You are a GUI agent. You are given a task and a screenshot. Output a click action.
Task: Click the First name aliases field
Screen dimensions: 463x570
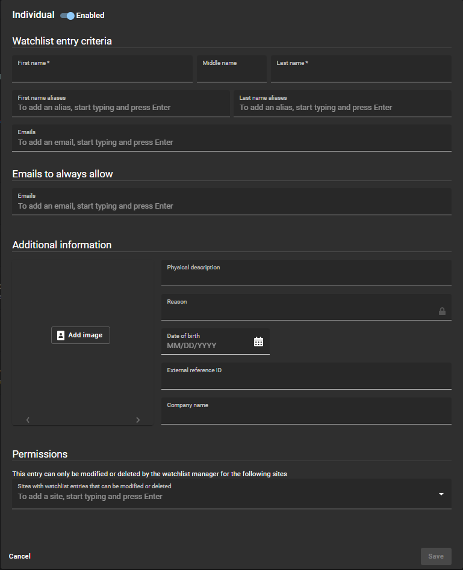[120, 108]
